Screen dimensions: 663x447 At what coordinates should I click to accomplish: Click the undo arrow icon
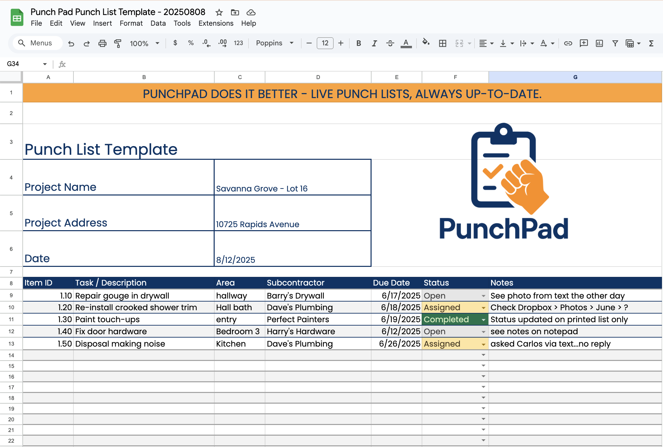[71, 43]
